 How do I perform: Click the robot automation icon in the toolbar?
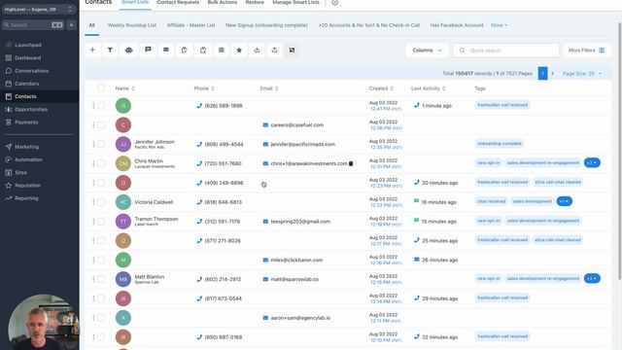[x=129, y=50]
